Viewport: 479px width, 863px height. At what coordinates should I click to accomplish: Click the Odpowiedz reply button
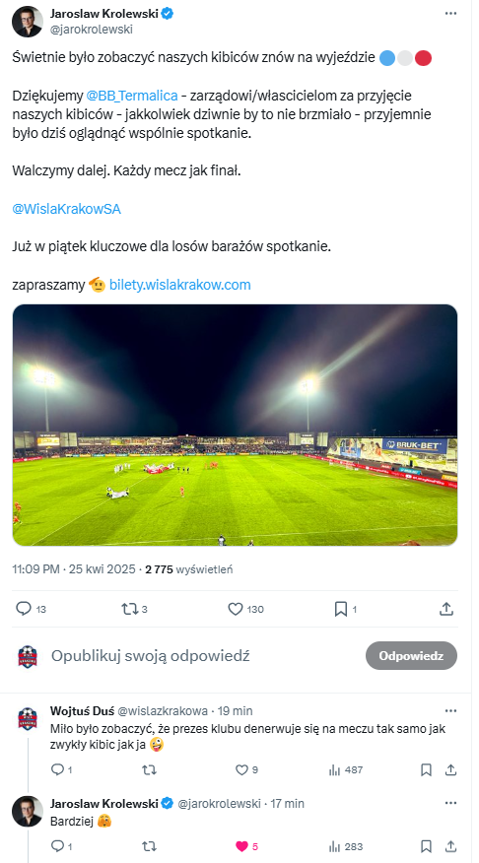tap(411, 655)
